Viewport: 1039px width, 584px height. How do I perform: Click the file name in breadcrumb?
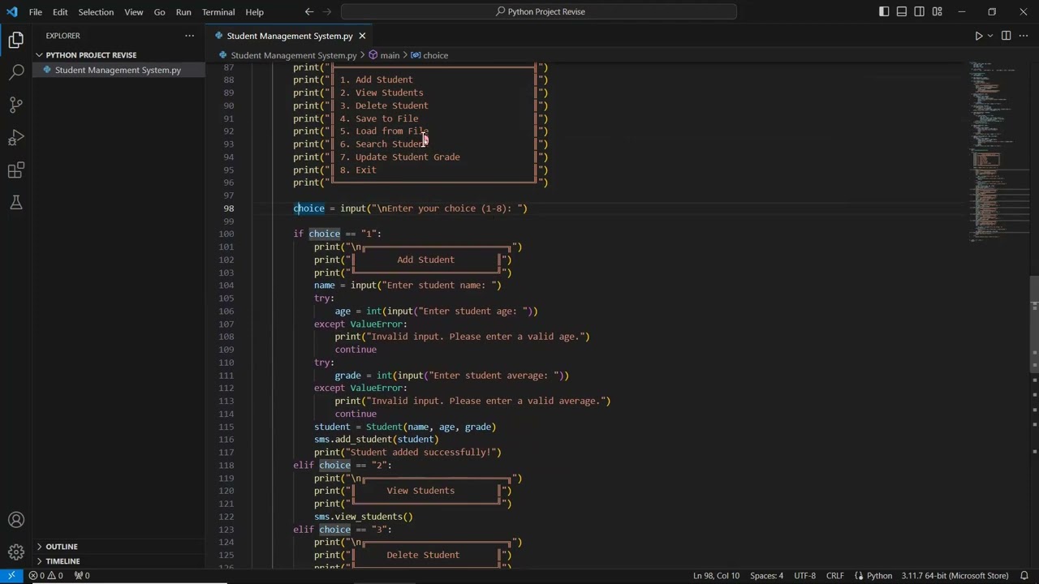click(293, 55)
